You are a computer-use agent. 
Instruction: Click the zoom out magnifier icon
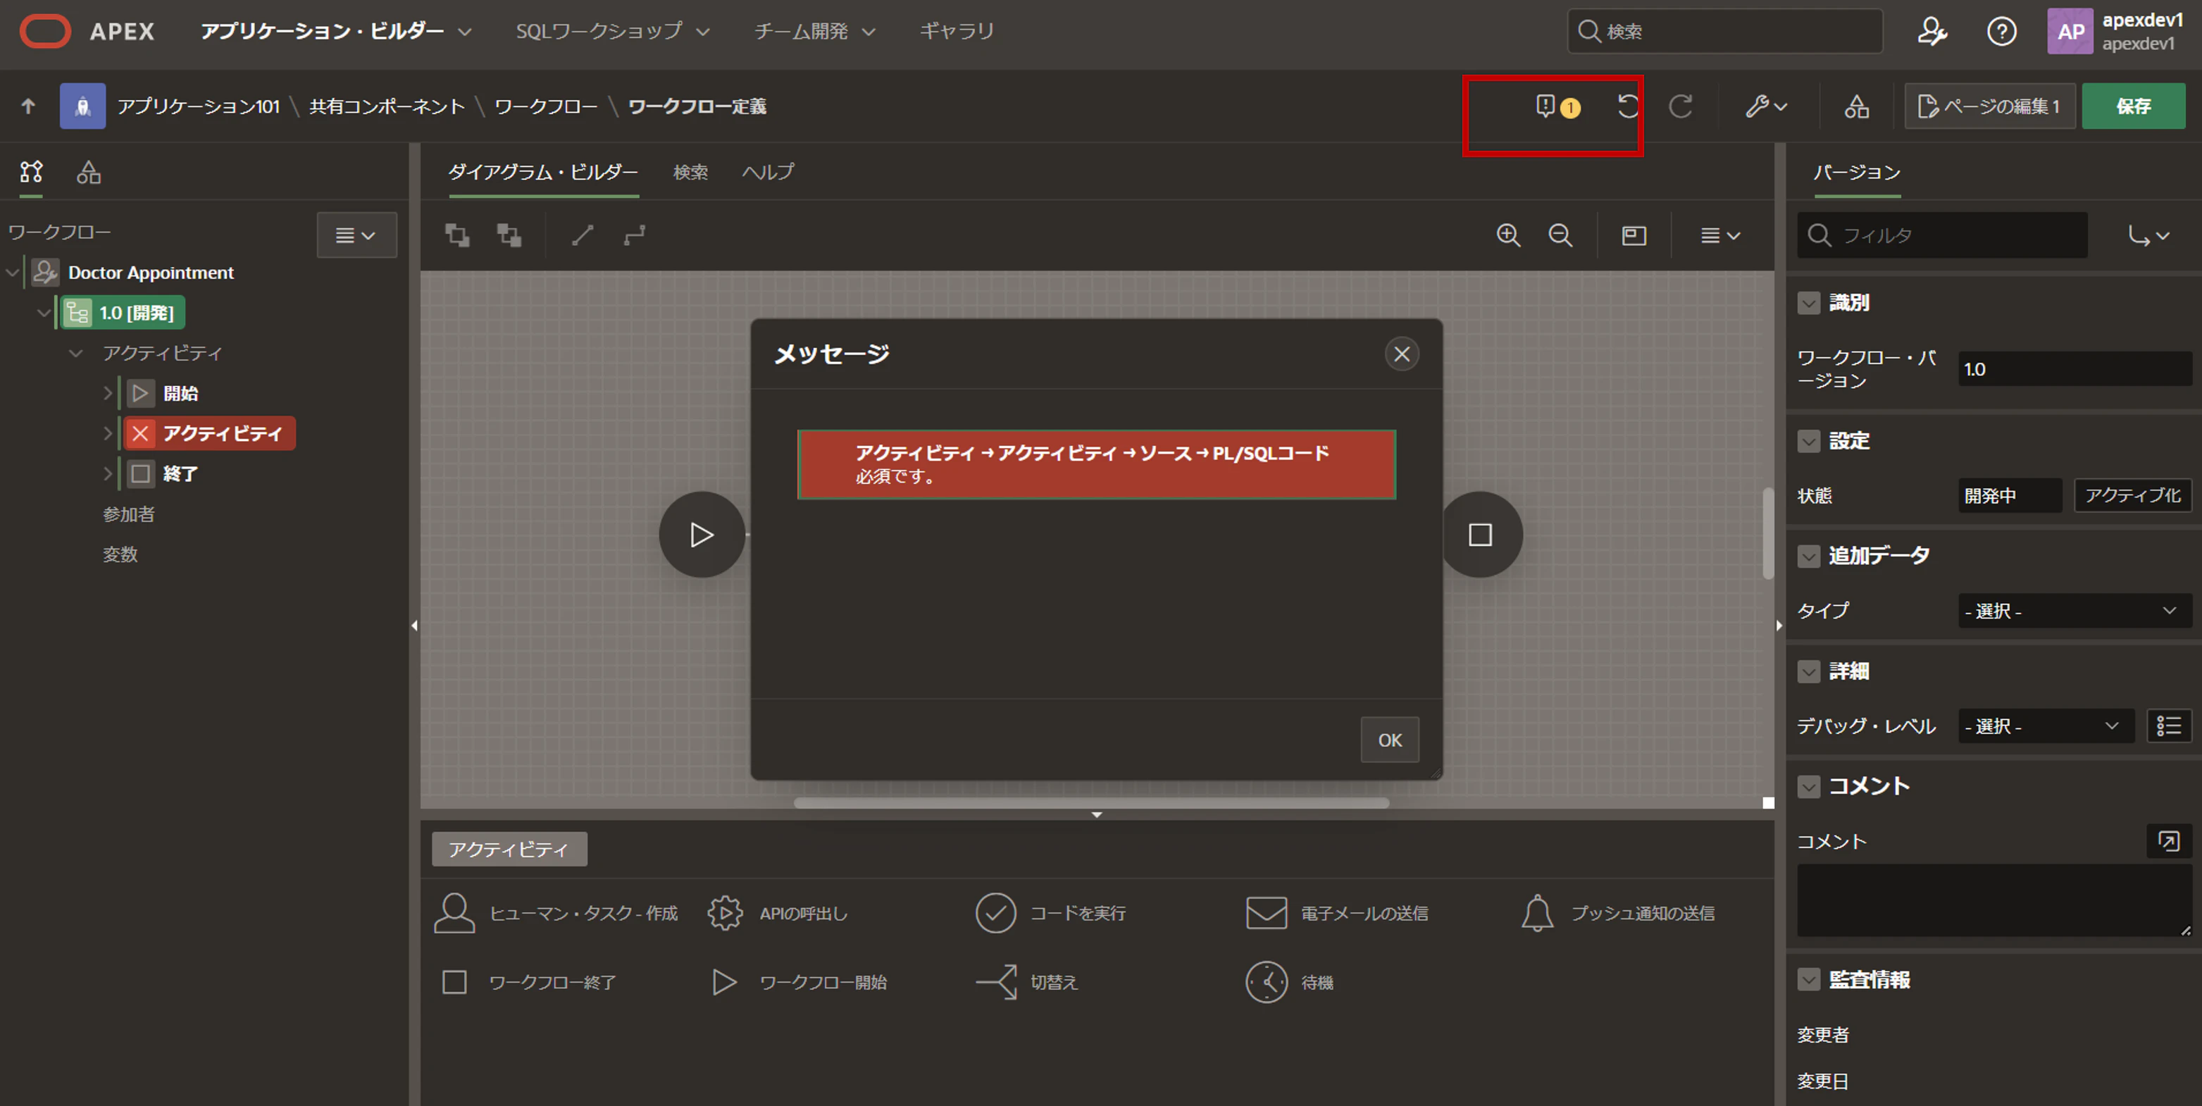pyautogui.click(x=1560, y=235)
